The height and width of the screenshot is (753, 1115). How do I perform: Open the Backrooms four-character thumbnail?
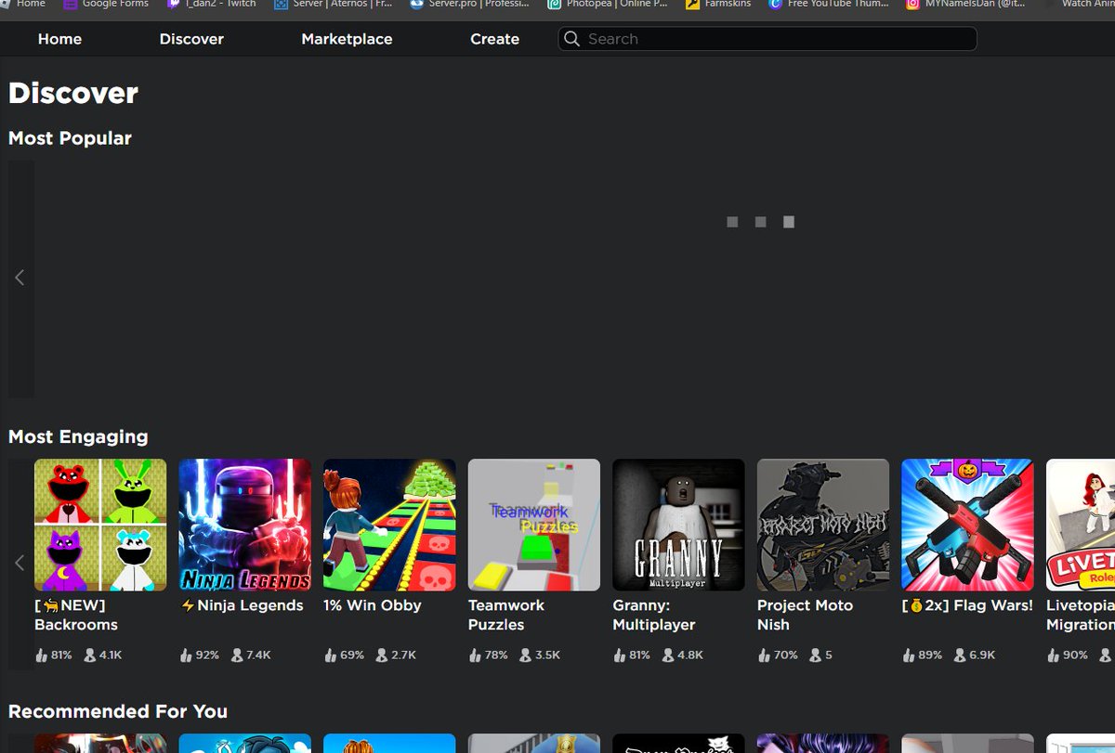[x=100, y=525]
